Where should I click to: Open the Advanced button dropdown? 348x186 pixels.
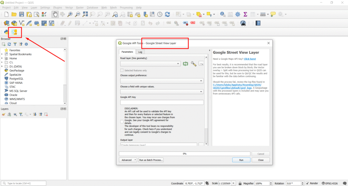pyautogui.click(x=128, y=160)
